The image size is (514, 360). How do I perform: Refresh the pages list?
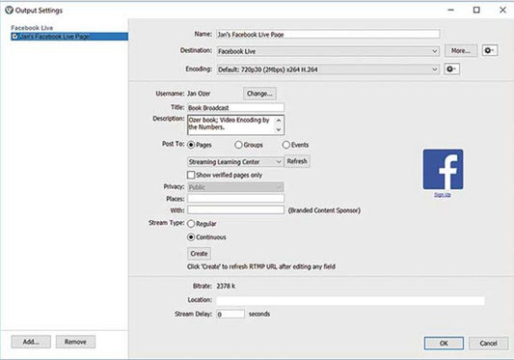[x=297, y=161]
